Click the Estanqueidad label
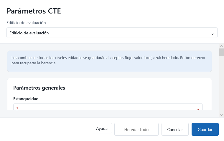224x141 pixels. tap(26, 99)
